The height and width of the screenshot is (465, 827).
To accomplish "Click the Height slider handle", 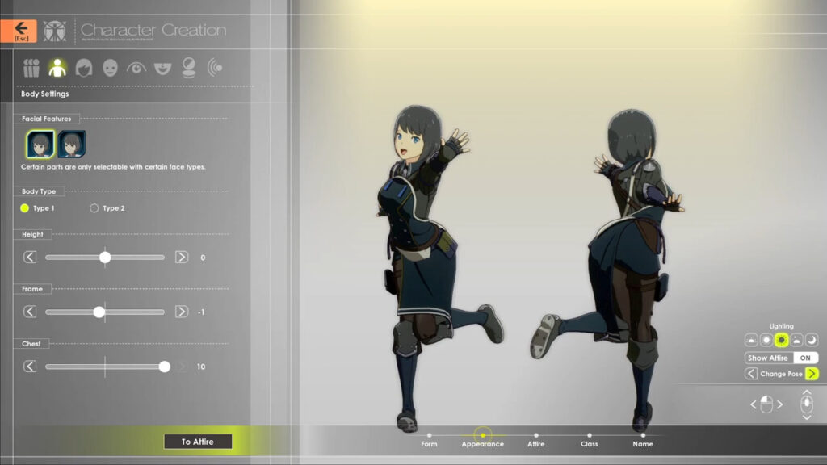I will coord(105,258).
